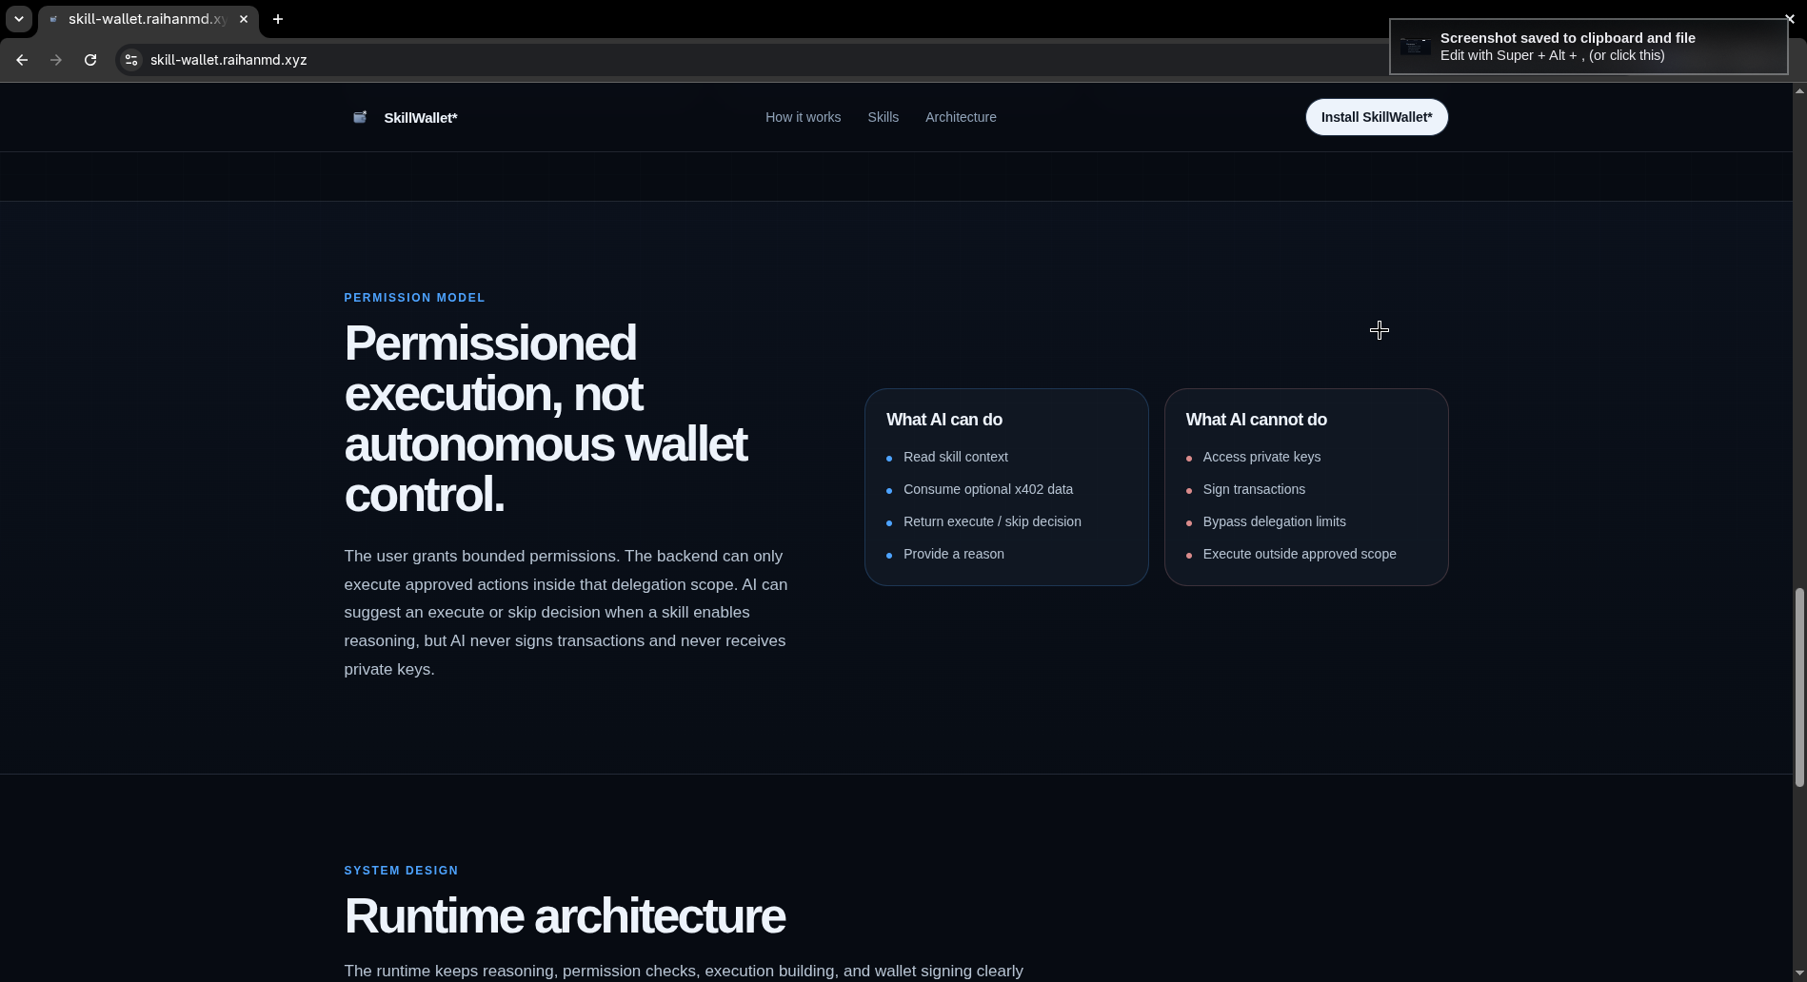Viewport: 1807px width, 982px height.
Task: Click the 'user grants bounded permissions' paragraph
Action: 566,613
